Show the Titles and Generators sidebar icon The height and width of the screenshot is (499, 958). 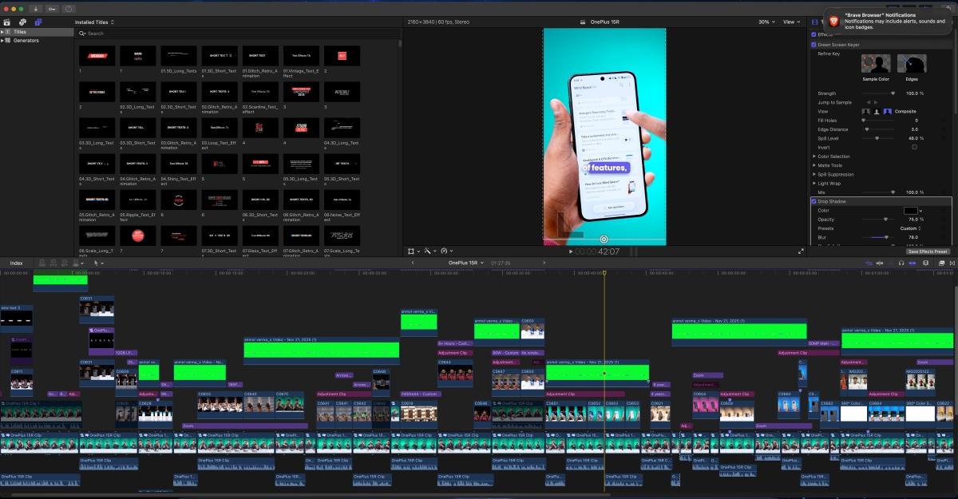(38, 22)
